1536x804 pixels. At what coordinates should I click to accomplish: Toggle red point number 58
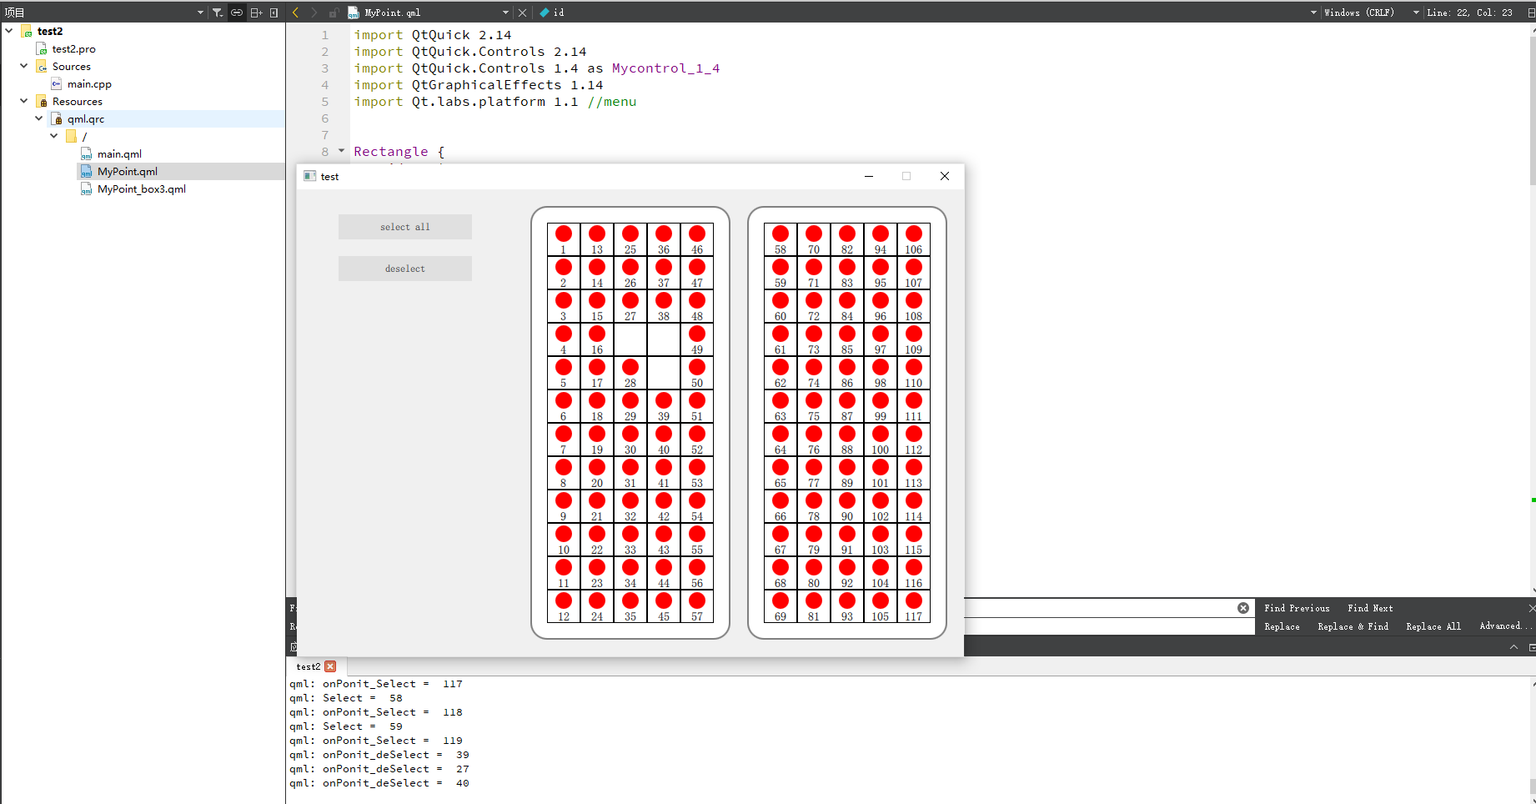point(781,234)
